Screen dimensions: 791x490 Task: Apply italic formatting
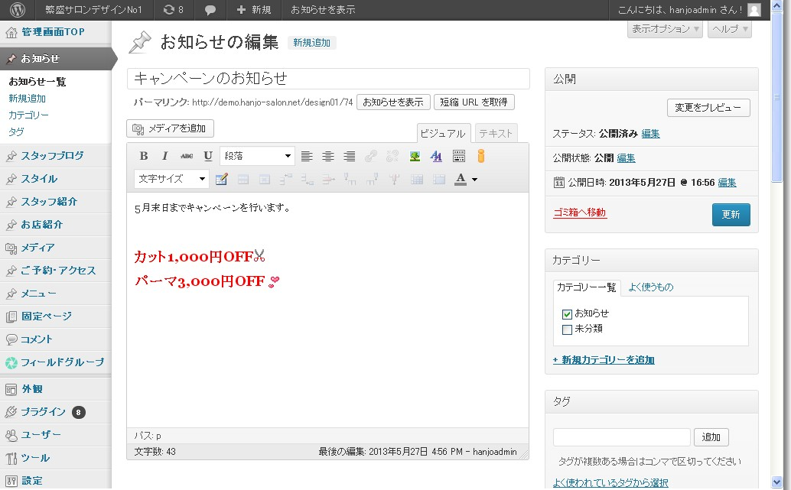(x=164, y=156)
